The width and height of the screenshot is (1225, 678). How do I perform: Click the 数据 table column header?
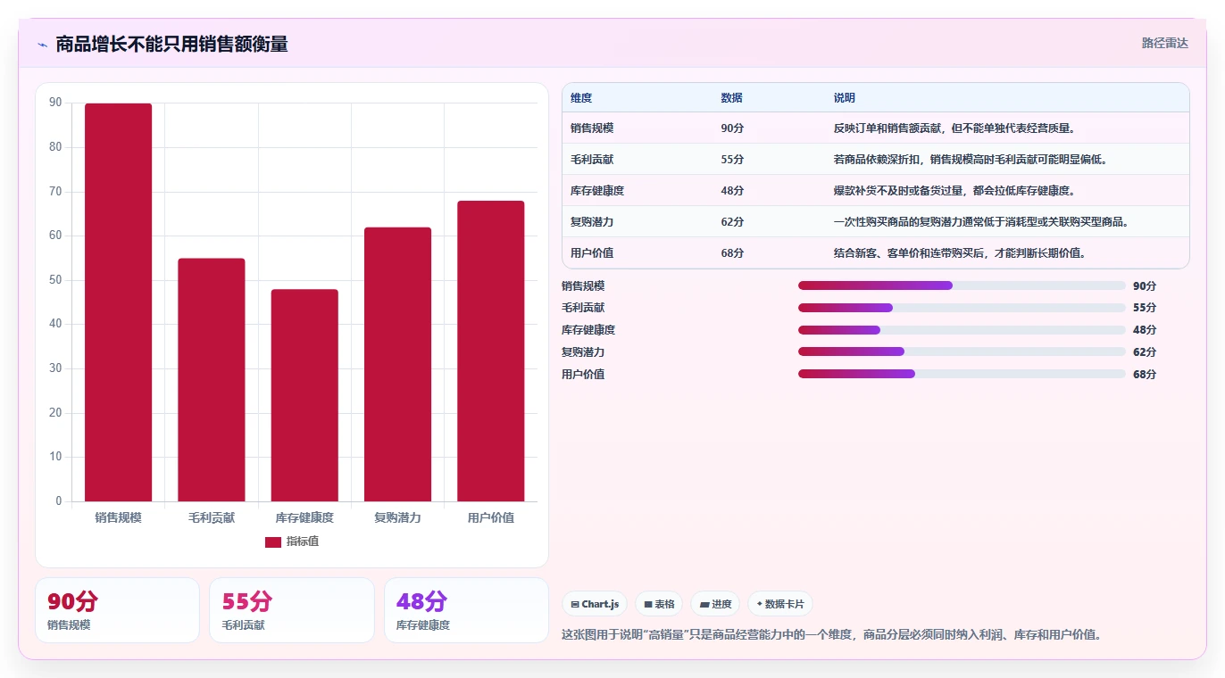731,98
